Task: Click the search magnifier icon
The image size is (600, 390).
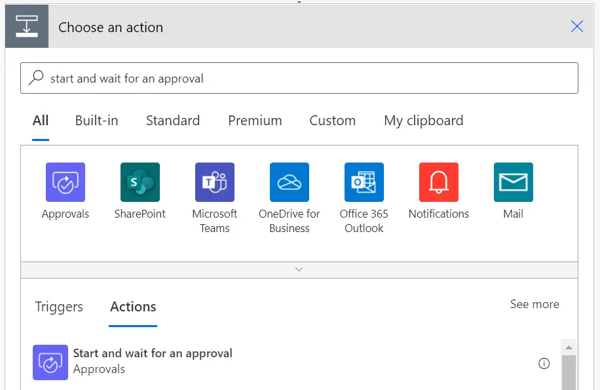Action: click(x=37, y=77)
